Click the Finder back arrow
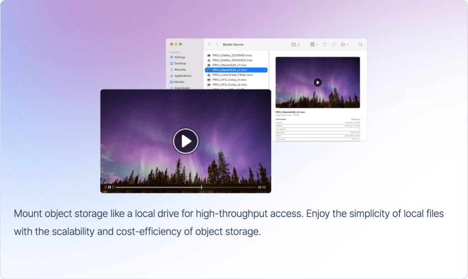Viewport: 468px width, 279px height. [209, 45]
